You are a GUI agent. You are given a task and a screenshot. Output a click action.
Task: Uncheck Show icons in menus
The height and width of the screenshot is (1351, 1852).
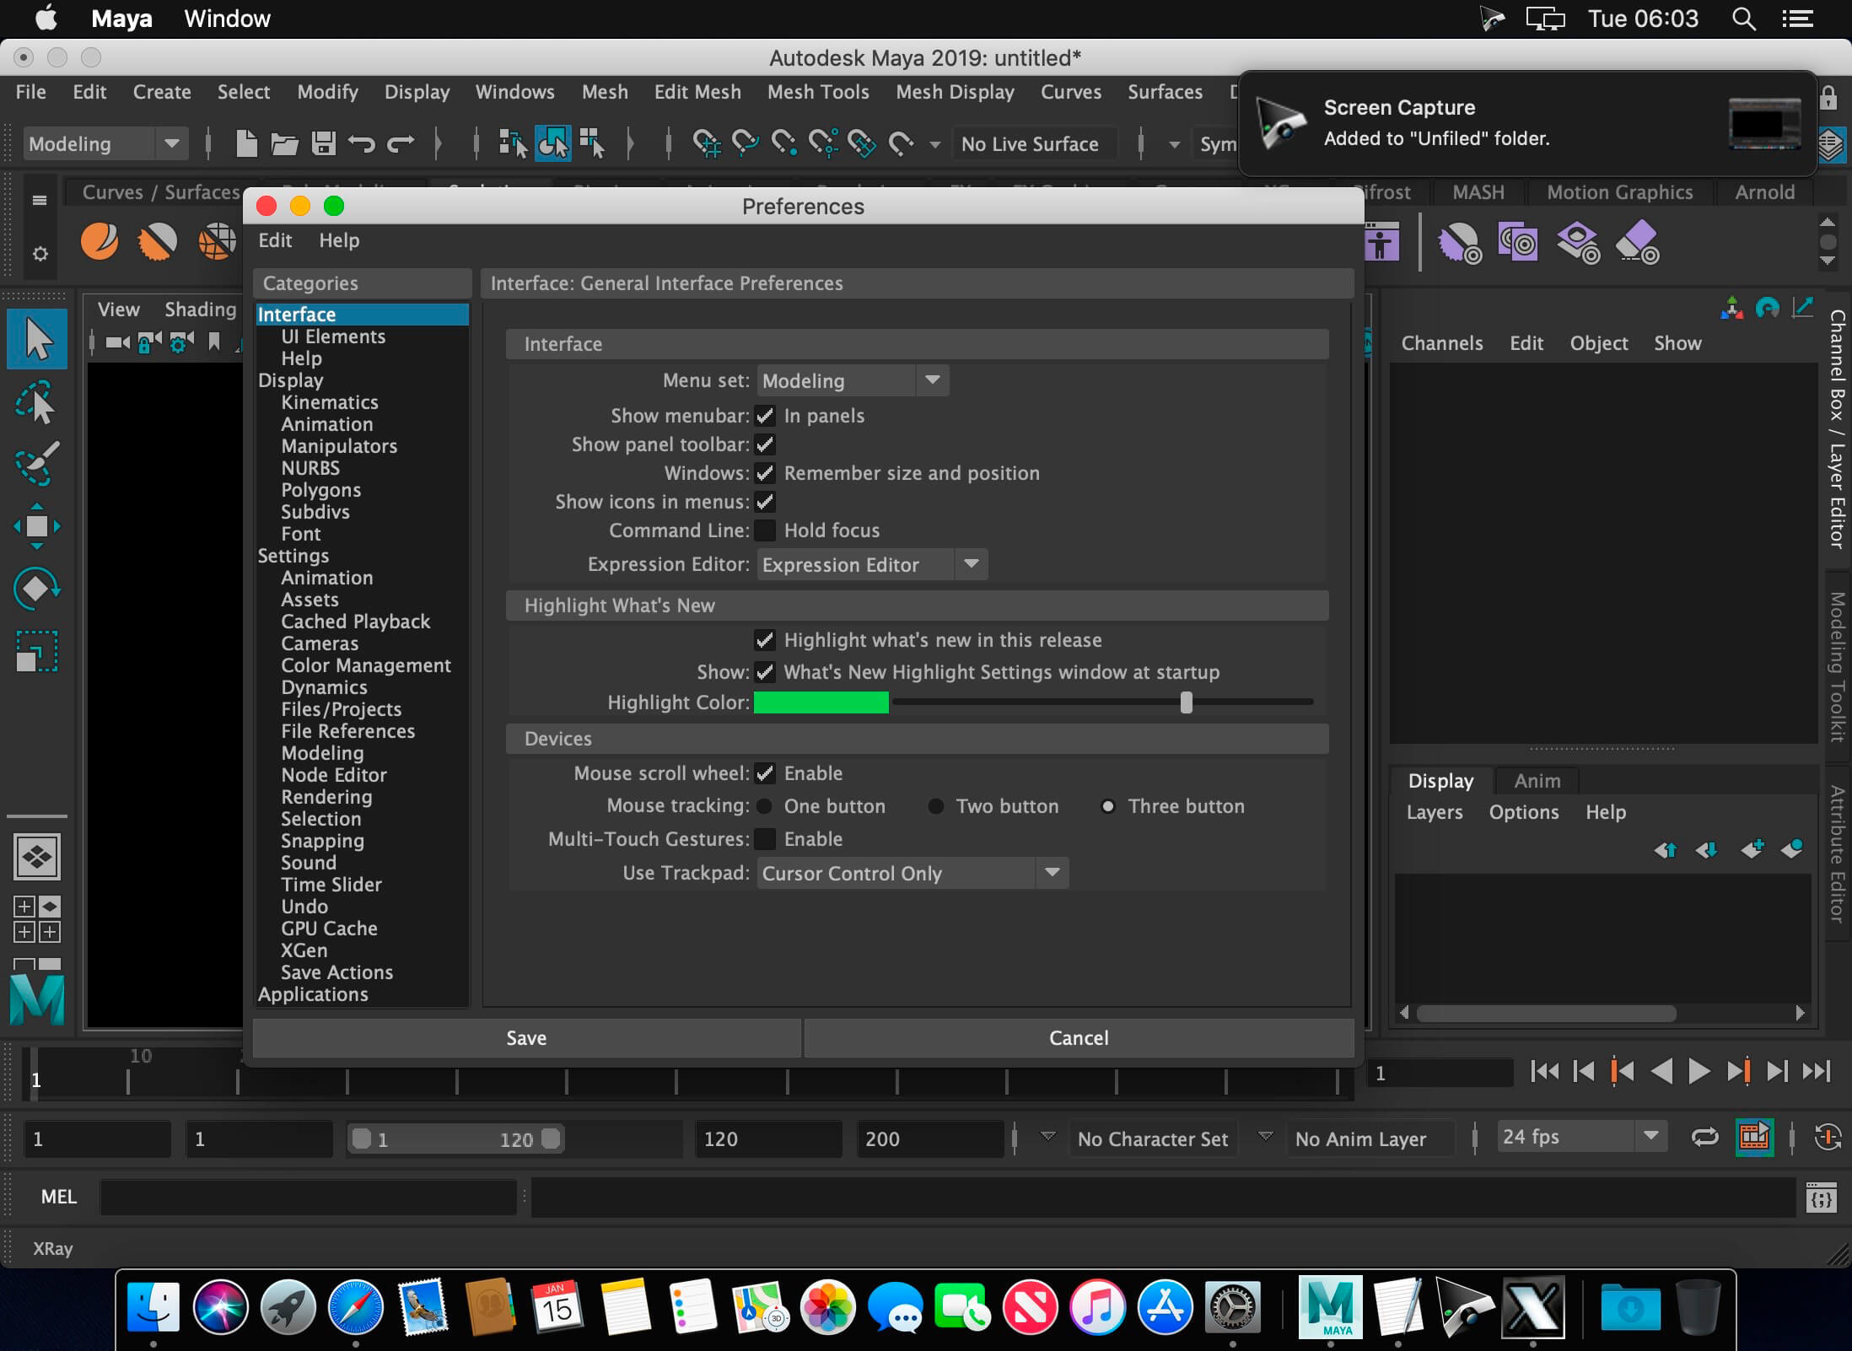[x=765, y=502]
